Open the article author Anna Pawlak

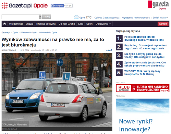(9, 50)
